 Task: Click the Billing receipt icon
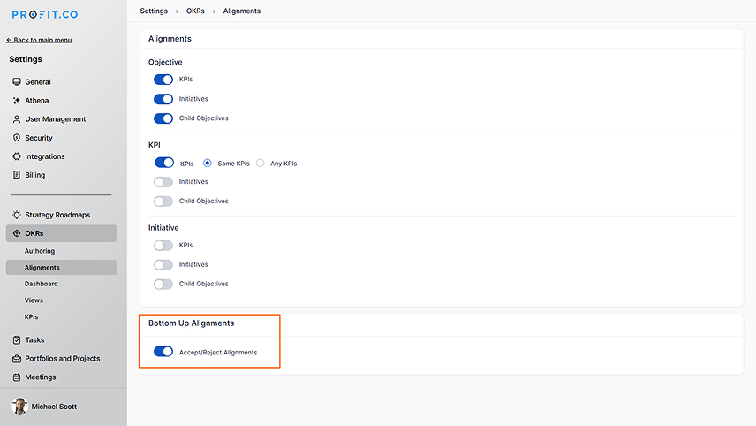[17, 175]
